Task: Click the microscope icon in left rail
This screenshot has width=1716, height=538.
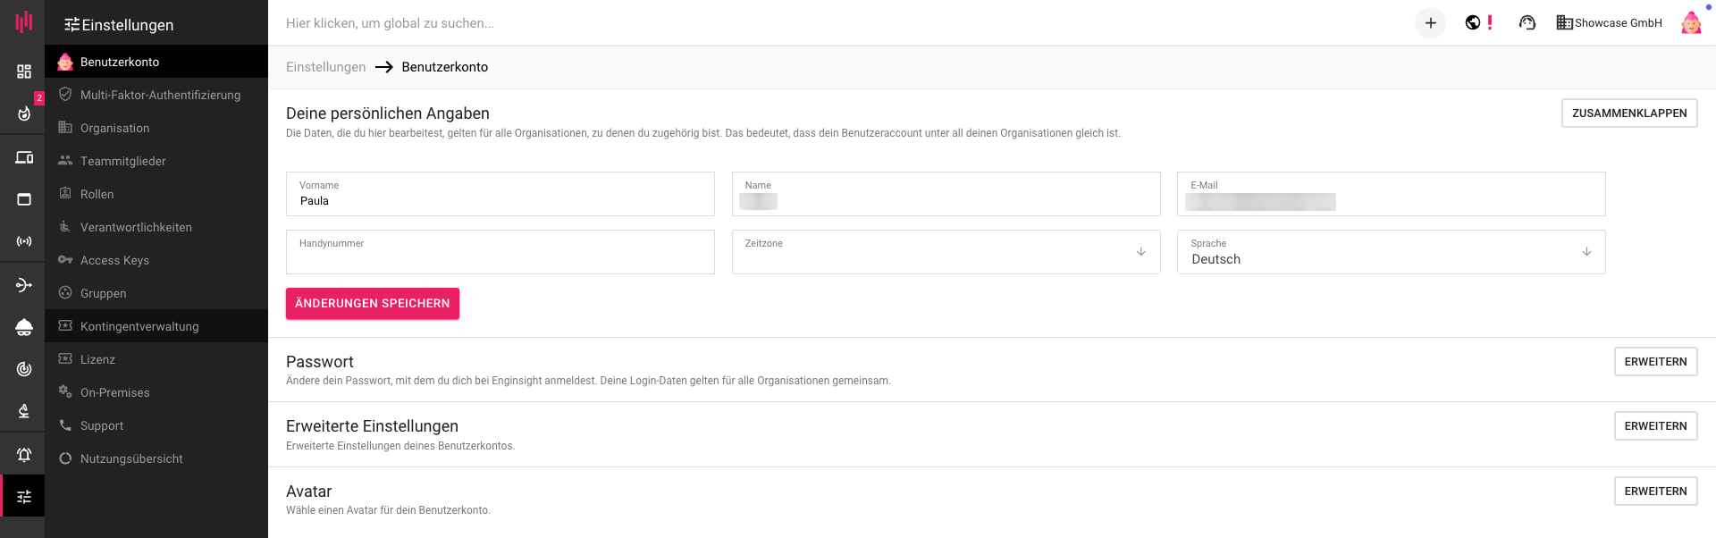Action: click(x=24, y=411)
